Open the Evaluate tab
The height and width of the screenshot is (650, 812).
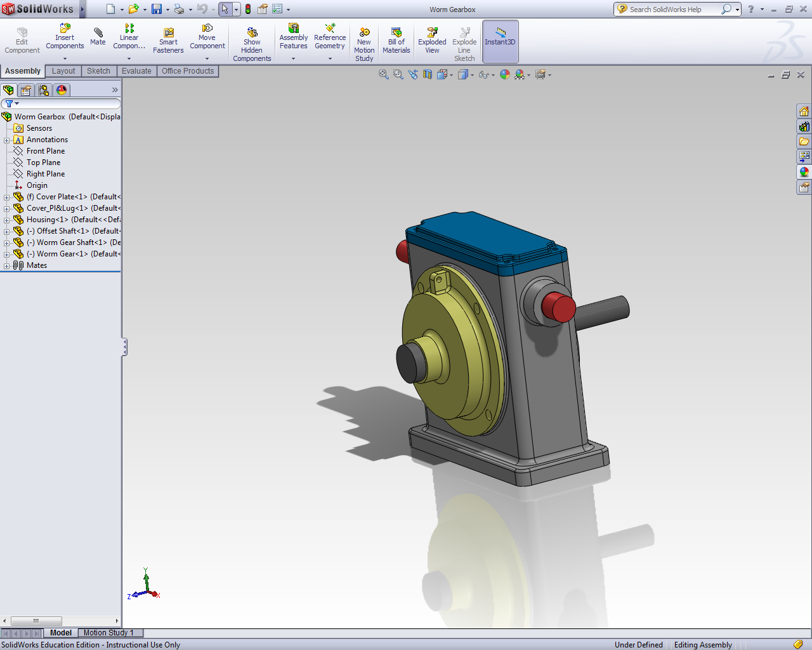click(136, 71)
